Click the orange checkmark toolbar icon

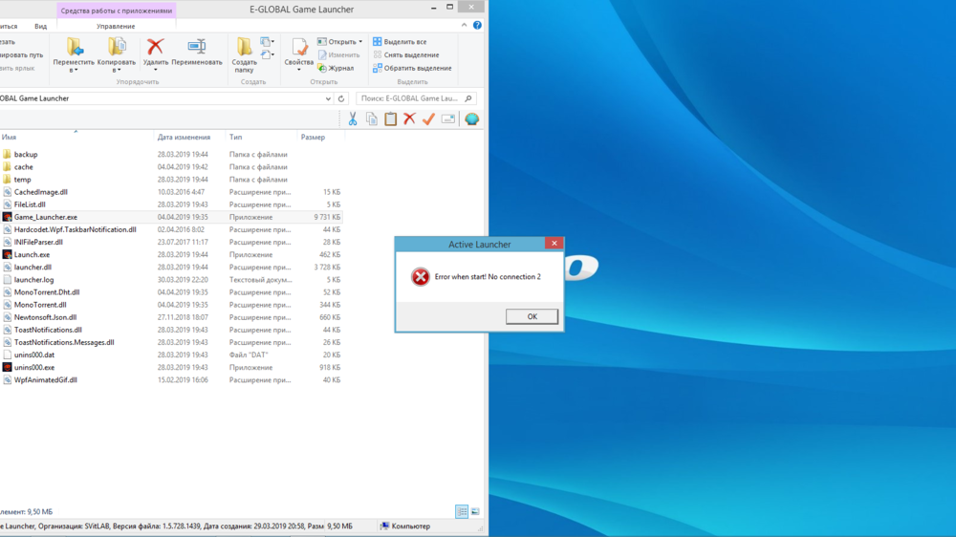[428, 119]
